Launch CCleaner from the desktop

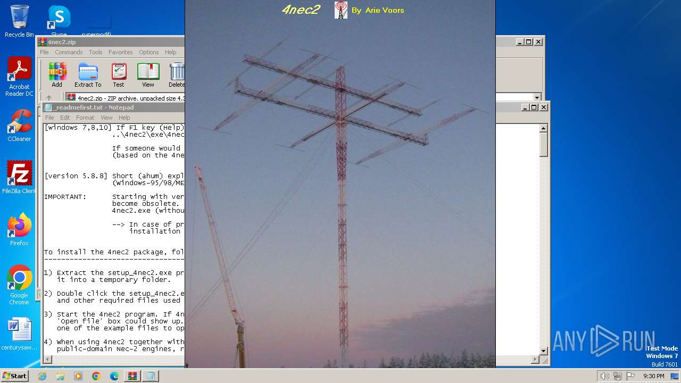coord(19,126)
